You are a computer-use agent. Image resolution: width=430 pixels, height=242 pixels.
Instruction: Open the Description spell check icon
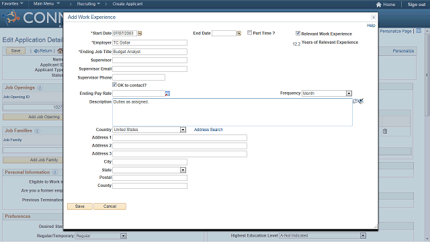click(361, 102)
